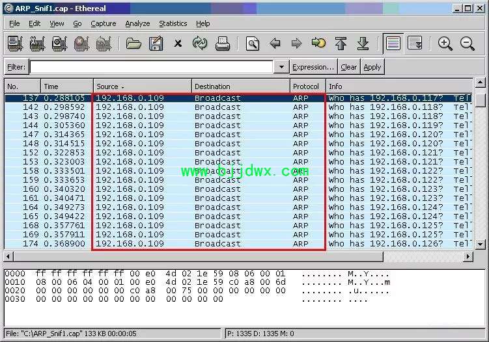Reload the capture file icon
The width and height of the screenshot is (489, 342).
pyautogui.click(x=200, y=44)
